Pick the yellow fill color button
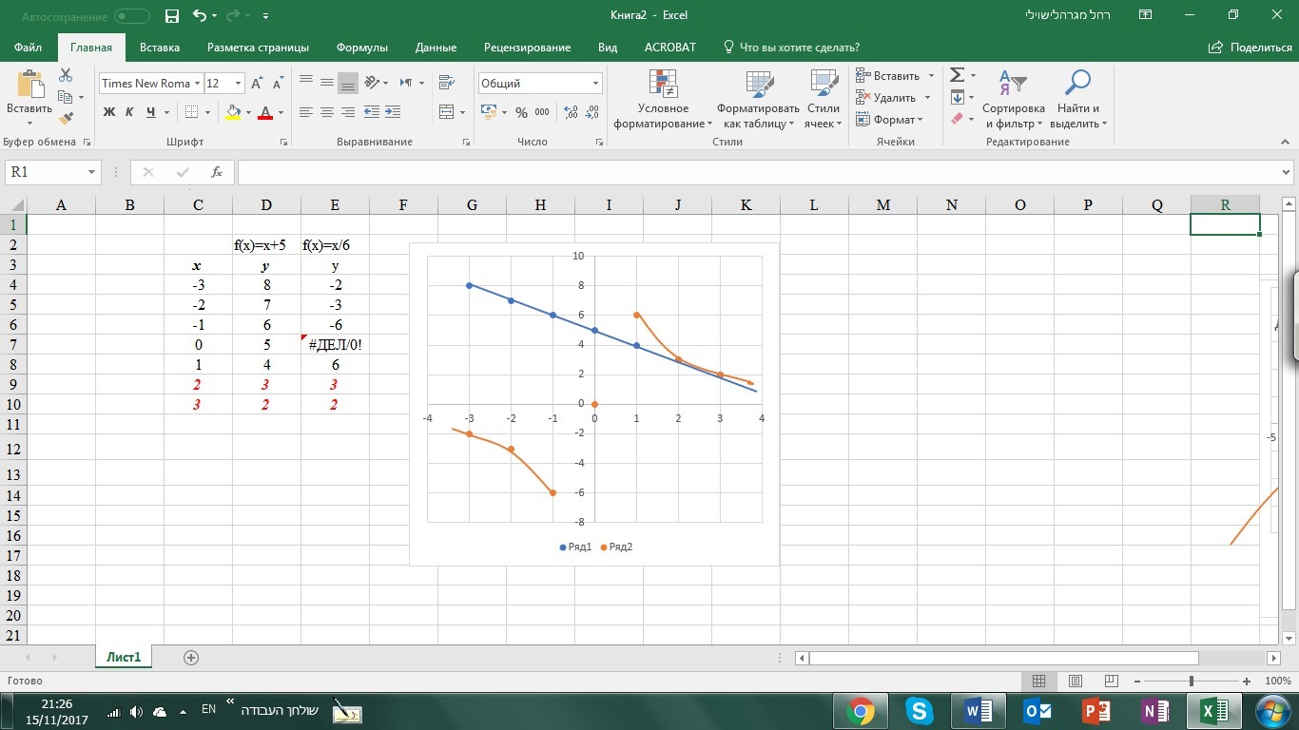 tap(233, 112)
